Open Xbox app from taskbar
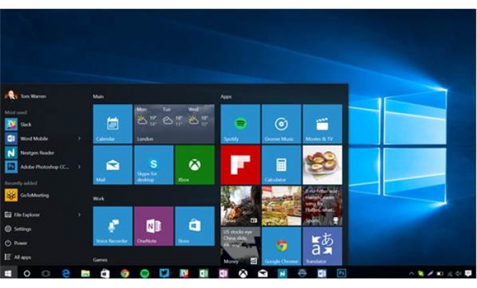 (x=243, y=274)
